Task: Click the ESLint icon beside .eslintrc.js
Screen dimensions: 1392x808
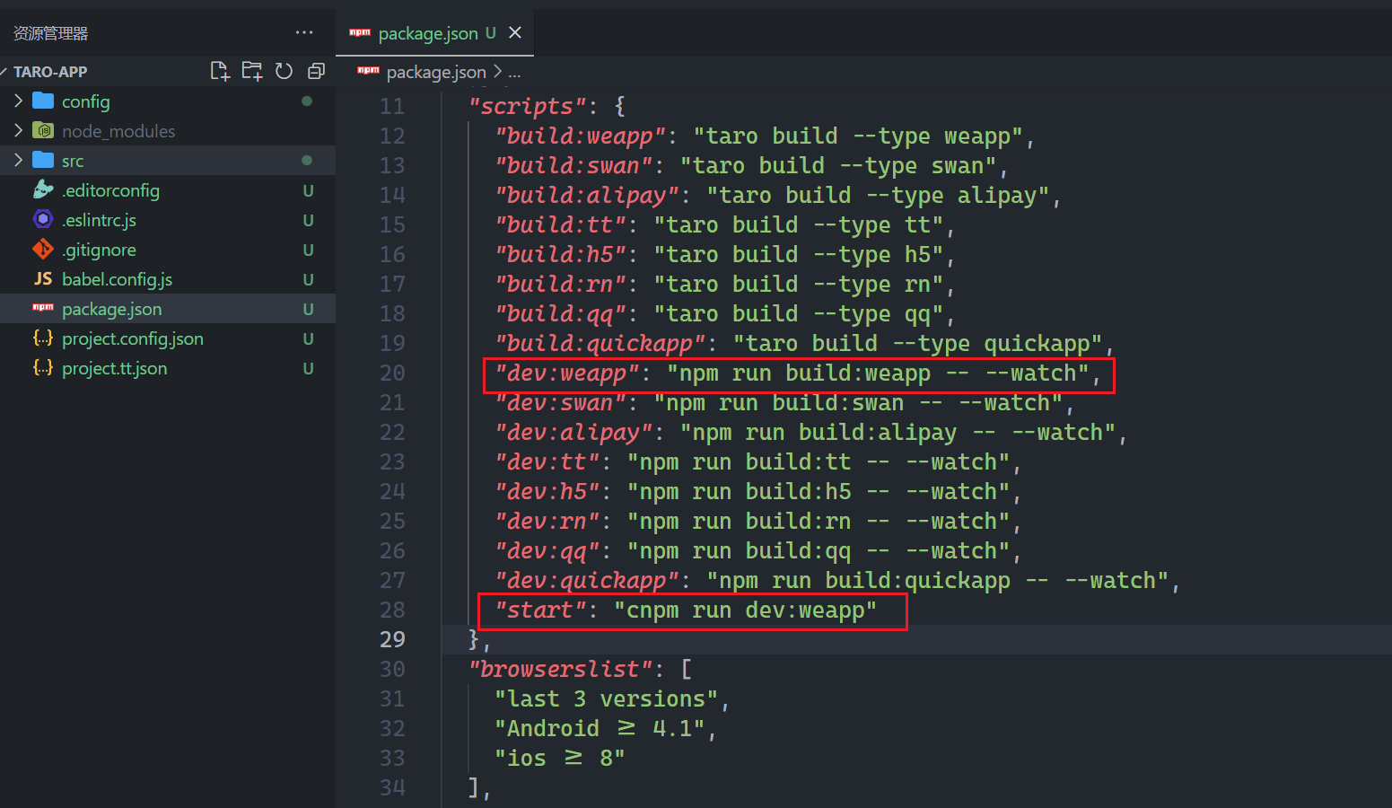Action: pyautogui.click(x=43, y=219)
